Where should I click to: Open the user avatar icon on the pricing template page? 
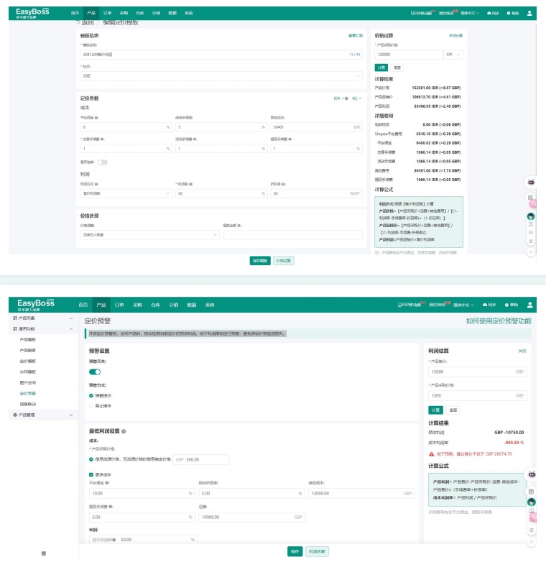pos(529,13)
